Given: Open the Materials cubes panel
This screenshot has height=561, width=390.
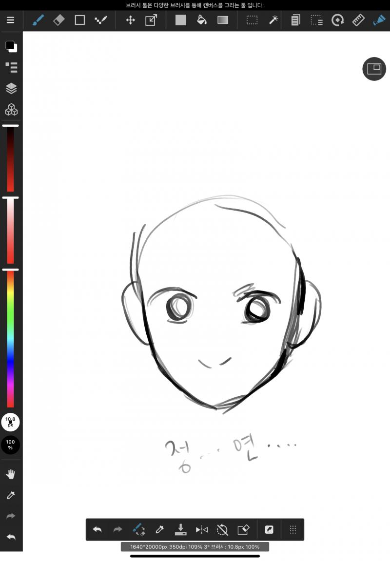Looking at the screenshot, I should point(11,110).
